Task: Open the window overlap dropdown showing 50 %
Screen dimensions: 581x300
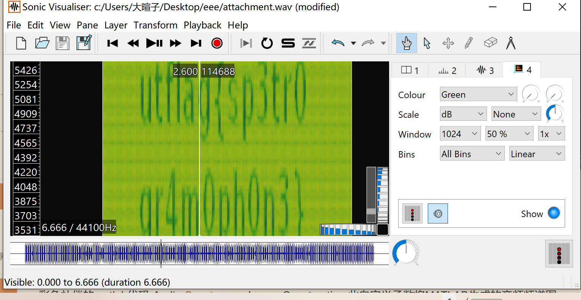Action: click(509, 134)
